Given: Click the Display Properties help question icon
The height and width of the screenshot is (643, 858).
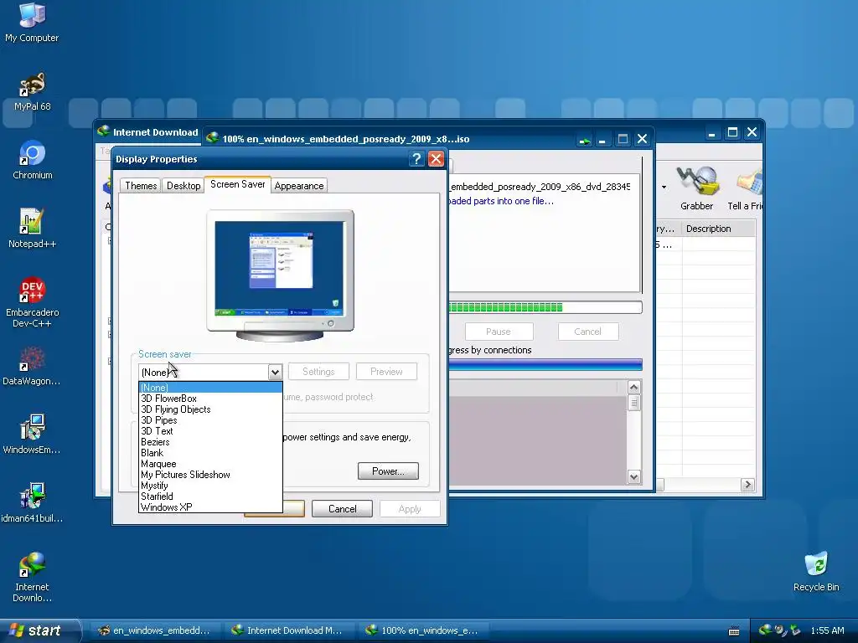Looking at the screenshot, I should point(416,158).
